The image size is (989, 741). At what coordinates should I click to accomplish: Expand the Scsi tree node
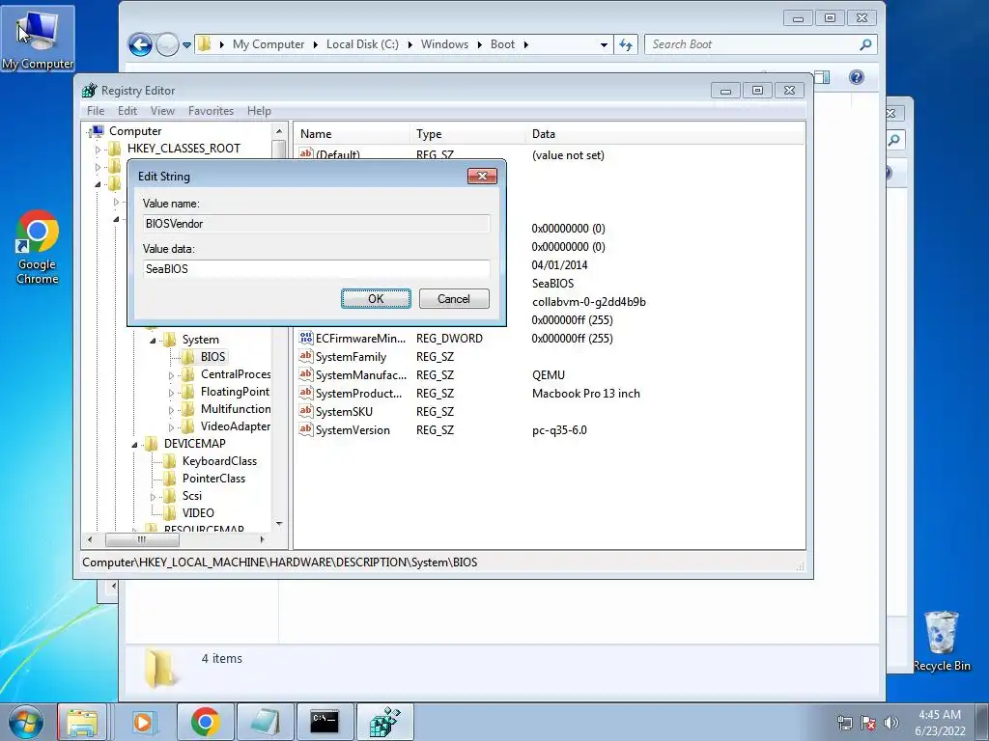pos(153,497)
